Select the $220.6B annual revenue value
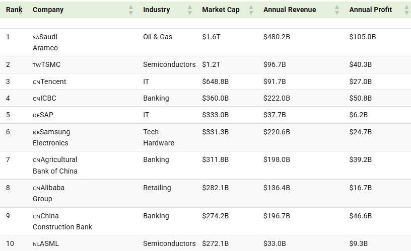The image size is (411, 251). point(277,132)
